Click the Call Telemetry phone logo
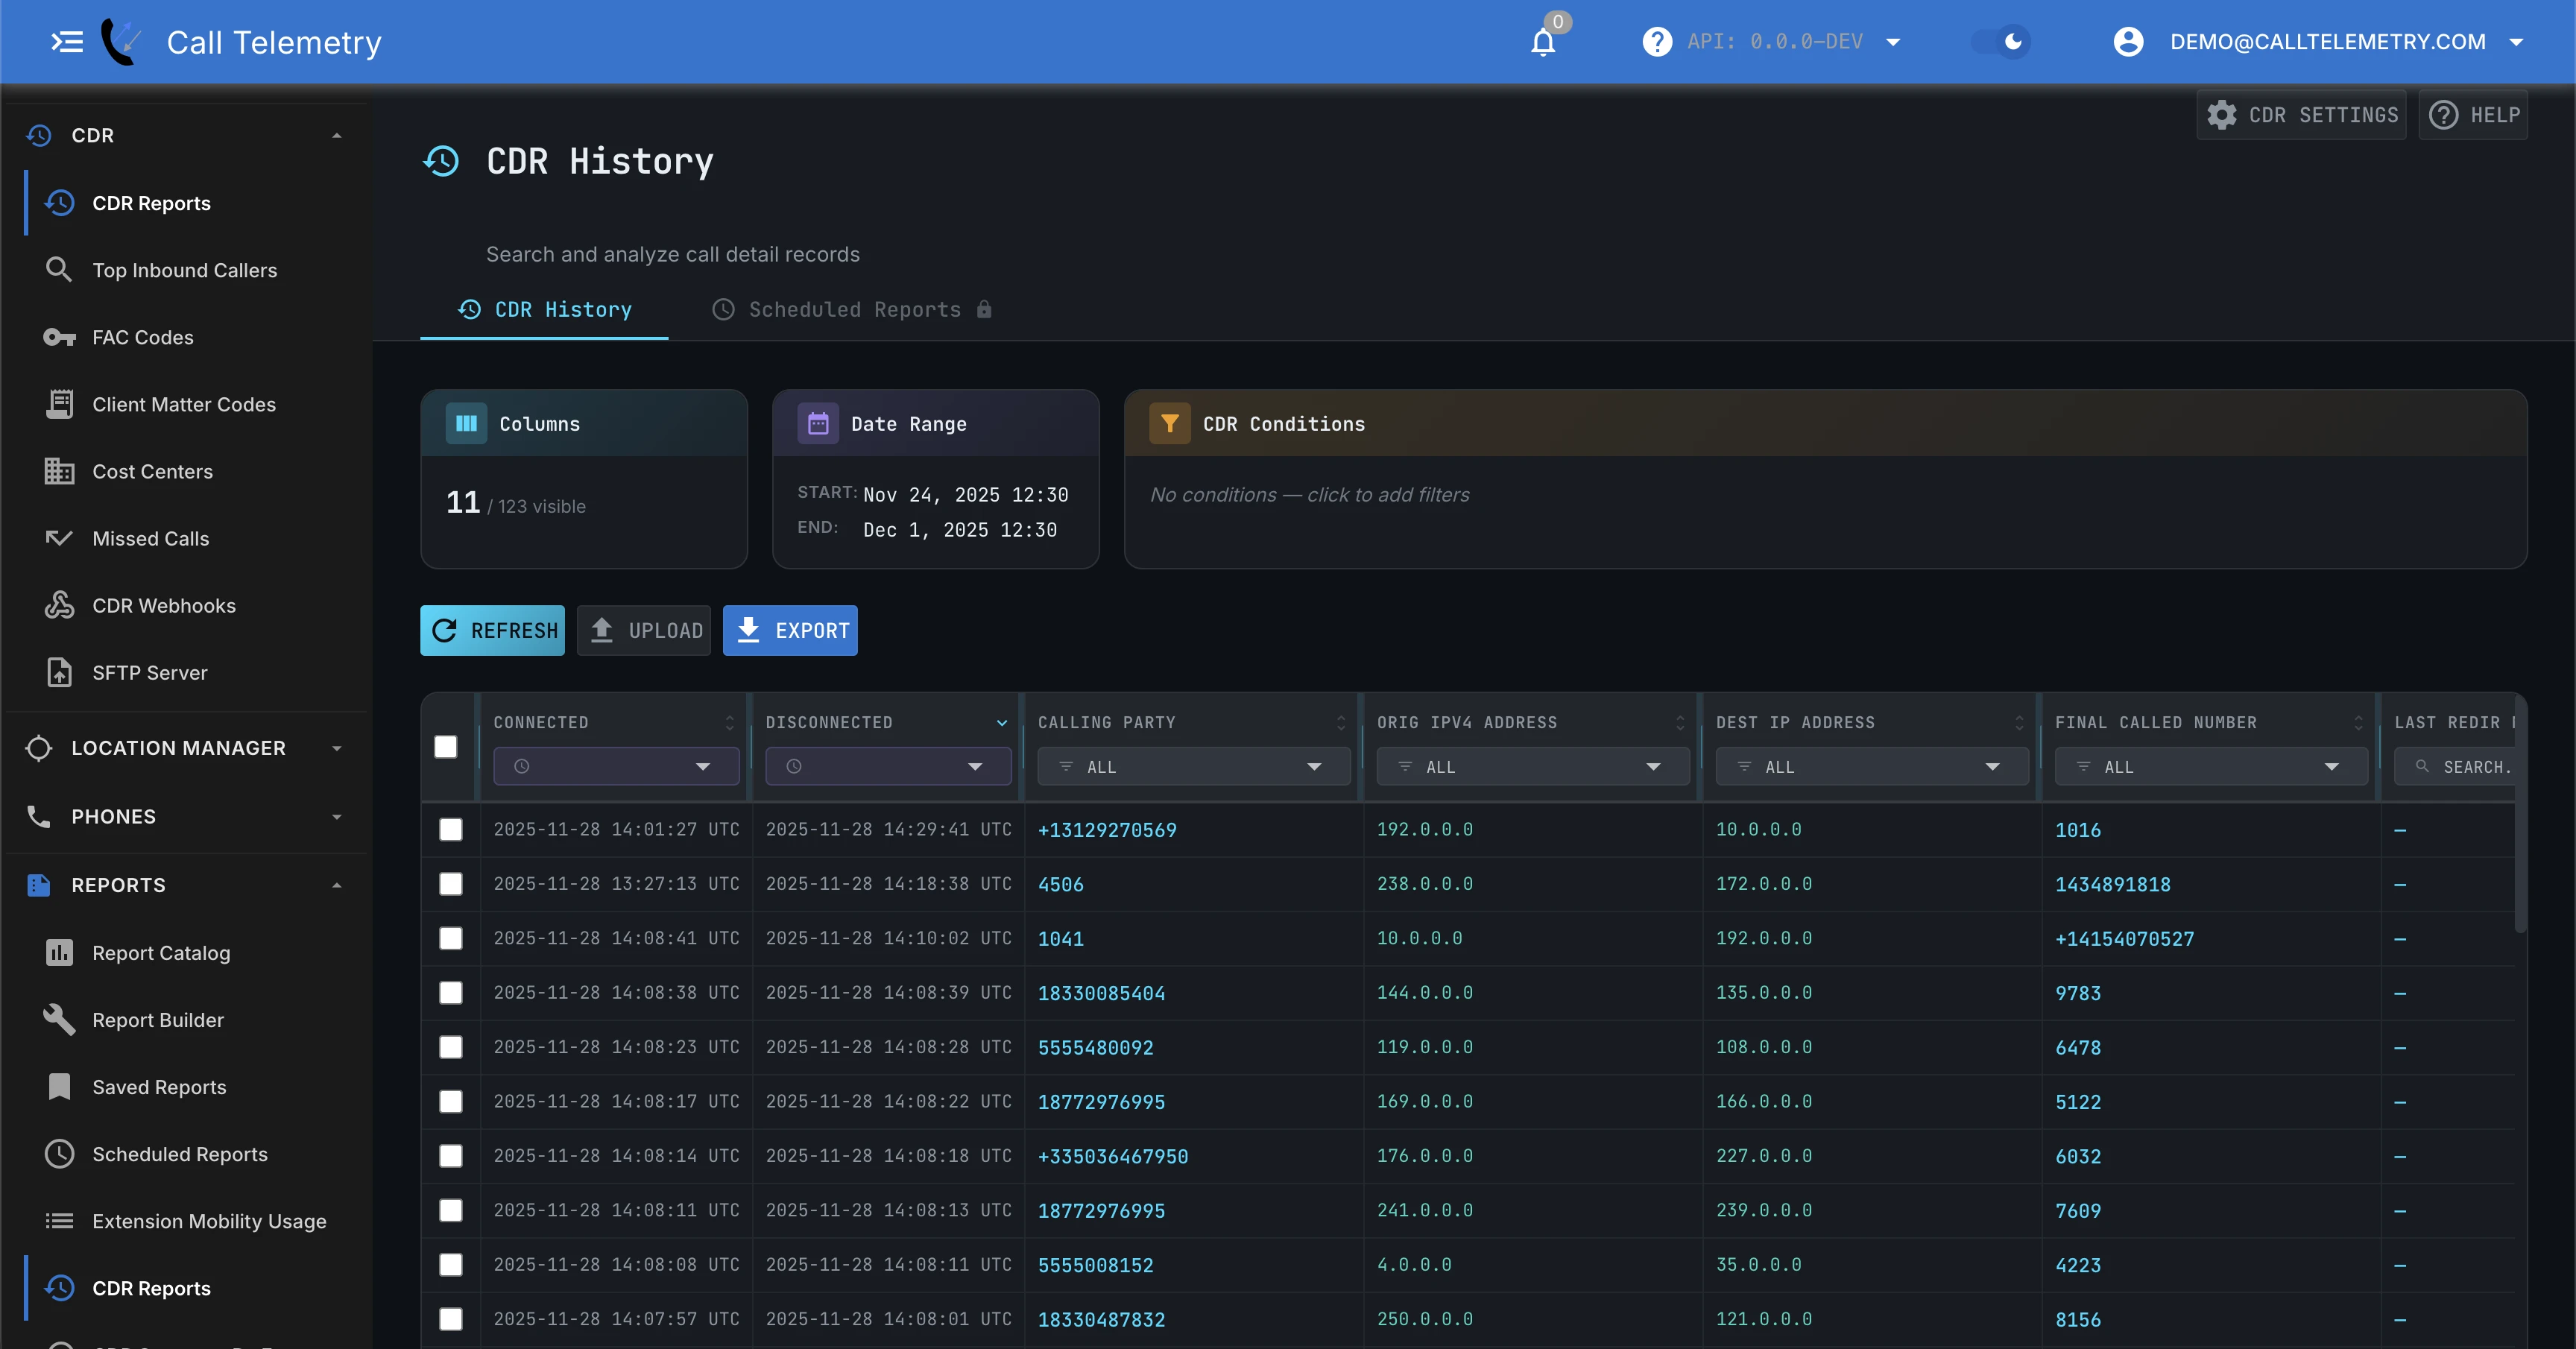The width and height of the screenshot is (2576, 1349). [x=122, y=42]
